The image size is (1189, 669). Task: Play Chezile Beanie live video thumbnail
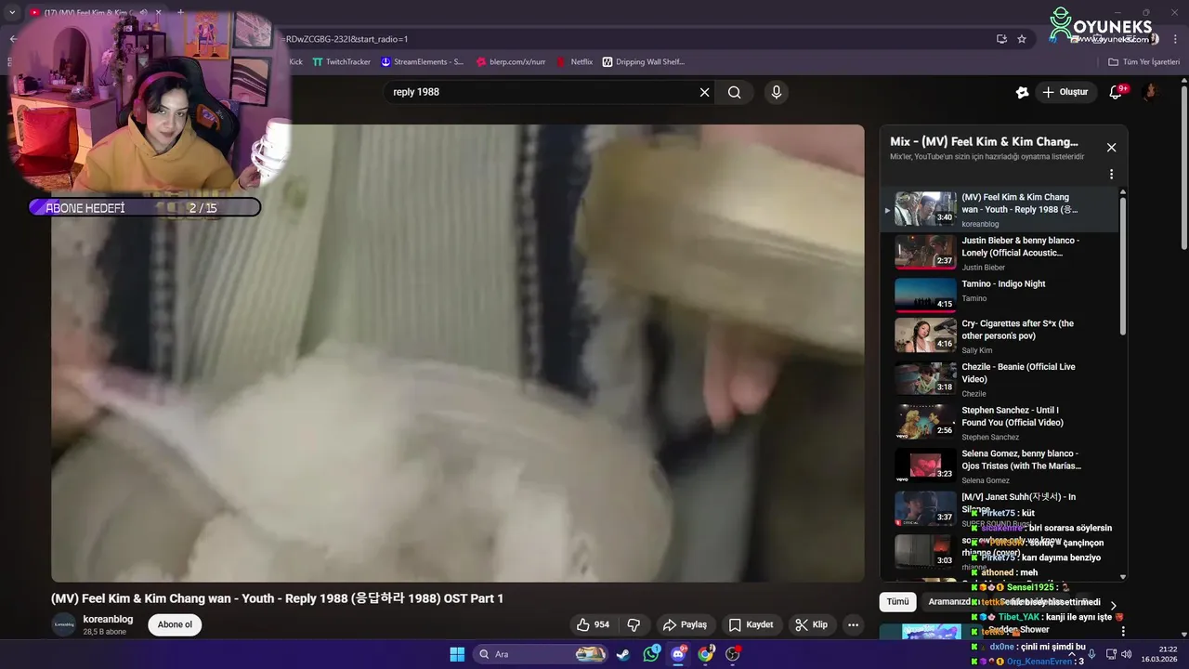(x=925, y=379)
